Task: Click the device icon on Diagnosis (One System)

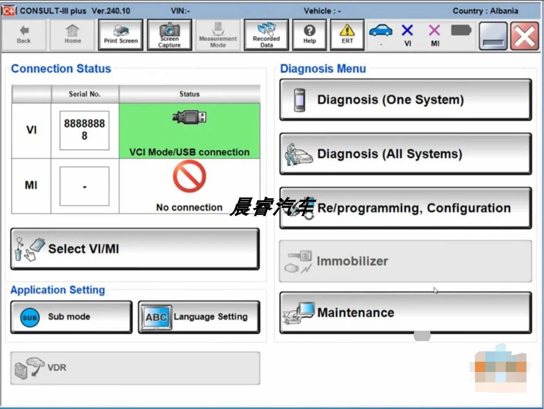Action: click(299, 100)
